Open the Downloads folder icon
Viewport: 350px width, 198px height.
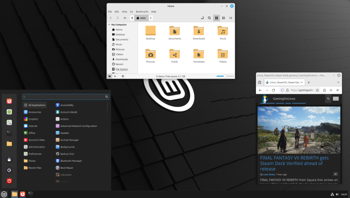199,31
